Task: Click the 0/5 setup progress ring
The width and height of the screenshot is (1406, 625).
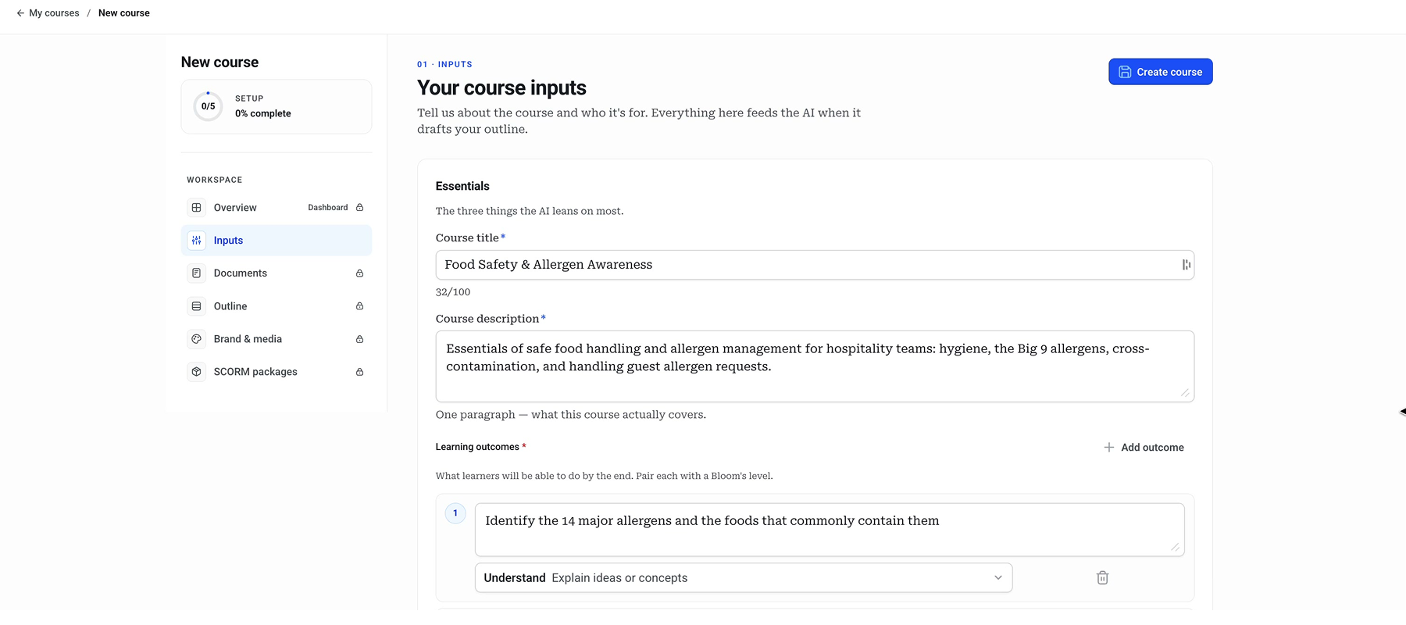Action: pyautogui.click(x=208, y=106)
